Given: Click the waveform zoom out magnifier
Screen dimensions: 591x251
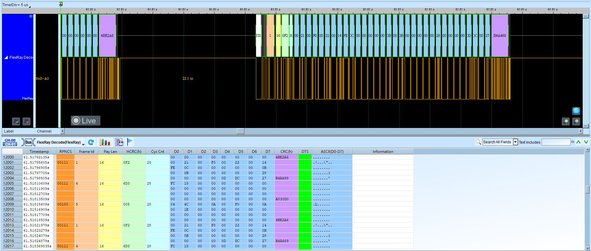Looking at the screenshot, I should point(566,122).
